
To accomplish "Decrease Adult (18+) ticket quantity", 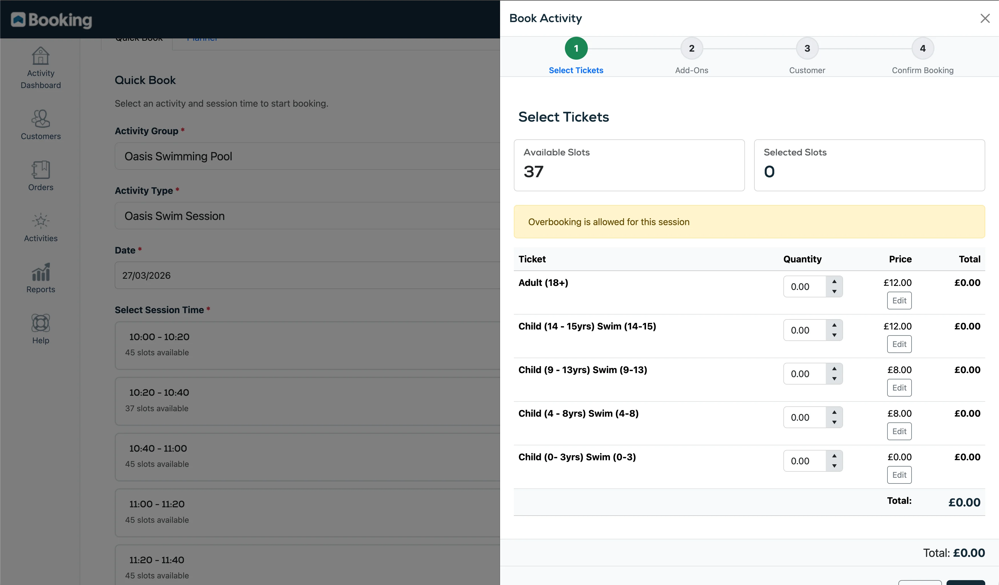I will pyautogui.click(x=834, y=291).
